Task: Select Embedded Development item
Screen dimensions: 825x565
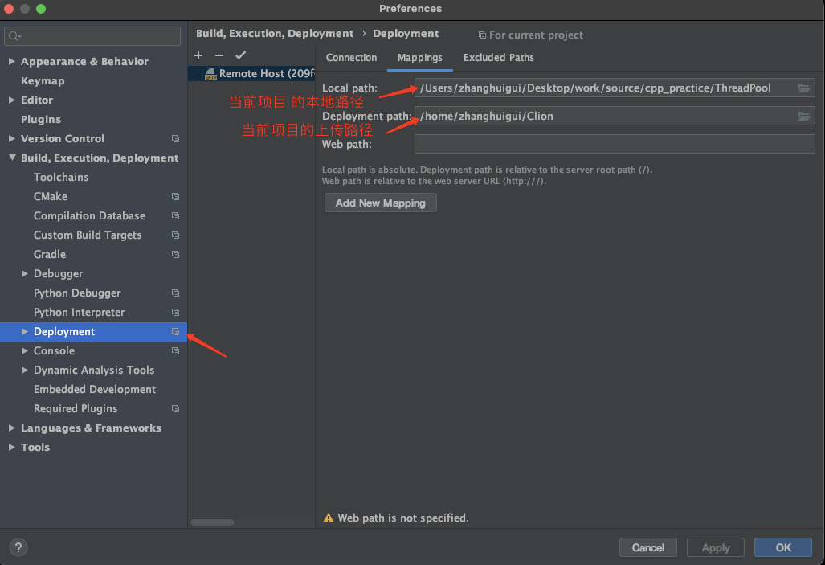Action: click(x=95, y=389)
